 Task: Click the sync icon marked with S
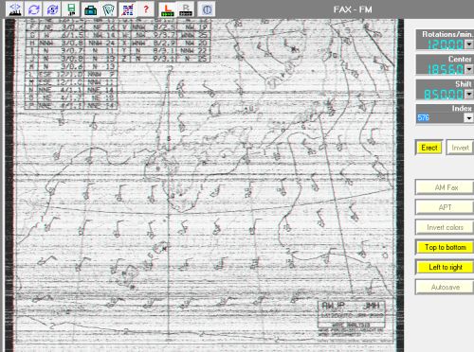coord(52,9)
